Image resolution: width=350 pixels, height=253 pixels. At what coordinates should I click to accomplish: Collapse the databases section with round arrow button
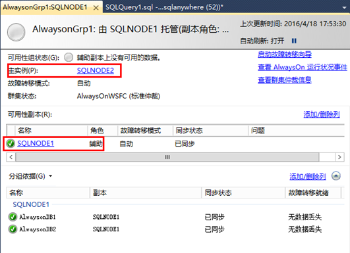pyautogui.click(x=336, y=176)
